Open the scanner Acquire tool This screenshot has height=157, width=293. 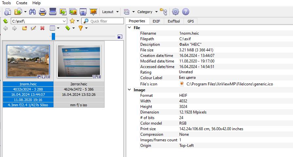click(x=53, y=12)
